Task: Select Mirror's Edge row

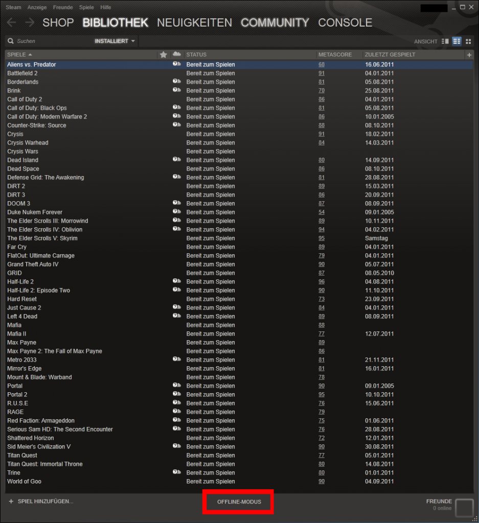Action: click(239, 369)
